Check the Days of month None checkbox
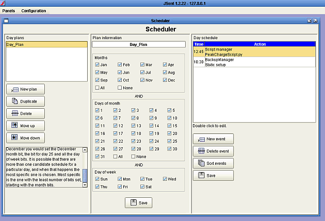The height and width of the screenshot is (221, 325). pos(133,157)
